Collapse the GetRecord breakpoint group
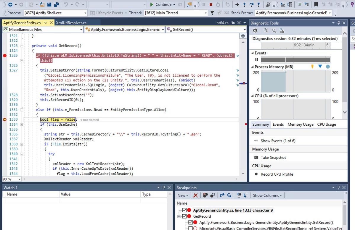Screen dimensions: 355x230 pyautogui.click(x=179, y=216)
